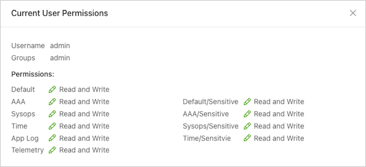Click the Permissions: section heading
The image size is (366, 167).
tap(33, 74)
